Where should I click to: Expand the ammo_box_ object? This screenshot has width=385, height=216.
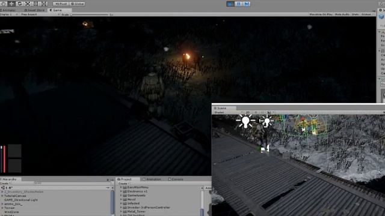point(2,204)
